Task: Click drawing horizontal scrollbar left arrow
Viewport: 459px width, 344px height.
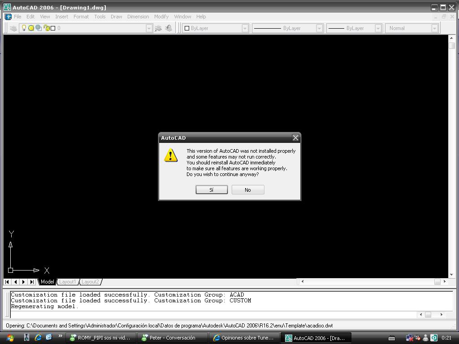Action: point(303,281)
